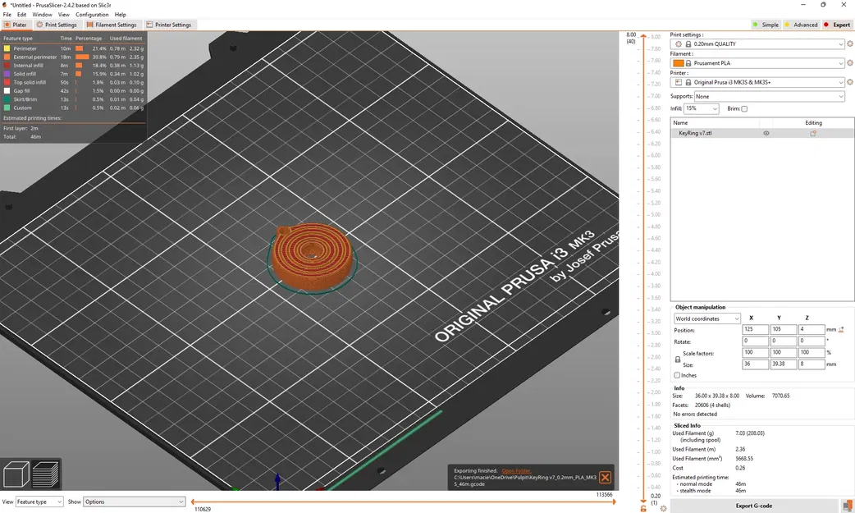855x513 pixels.
Task: Click send G-code icon beside Export button
Action: pos(847,506)
